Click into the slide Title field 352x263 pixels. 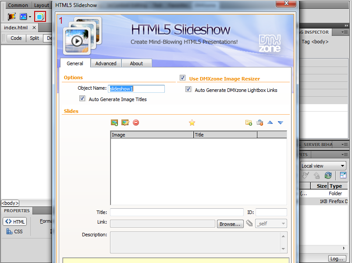pyautogui.click(x=177, y=212)
